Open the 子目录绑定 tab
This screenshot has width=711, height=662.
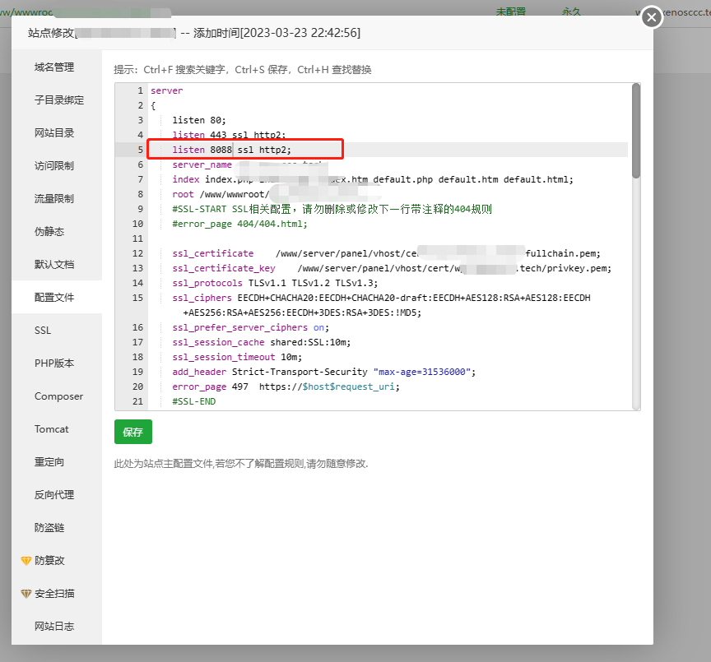[x=59, y=100]
